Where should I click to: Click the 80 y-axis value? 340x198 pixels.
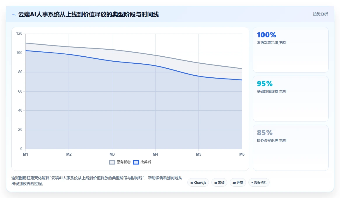click(x=20, y=72)
